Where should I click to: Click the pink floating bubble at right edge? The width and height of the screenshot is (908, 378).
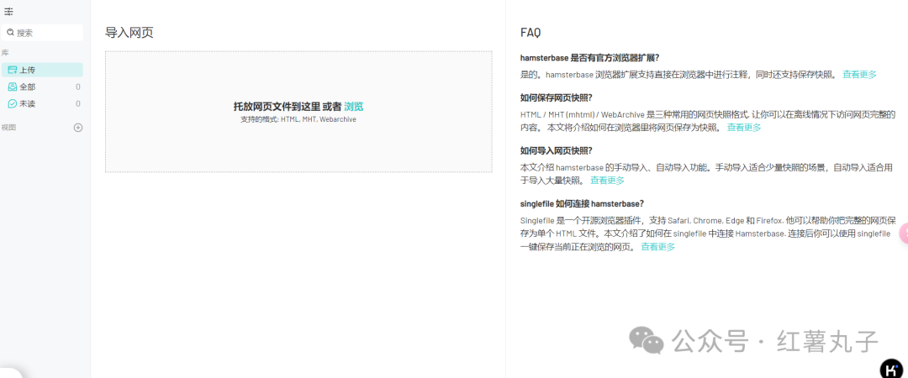pos(903,234)
